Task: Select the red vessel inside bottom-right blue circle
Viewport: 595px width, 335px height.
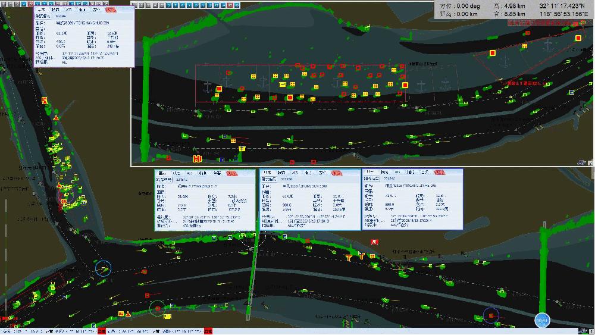Action: coord(491,315)
